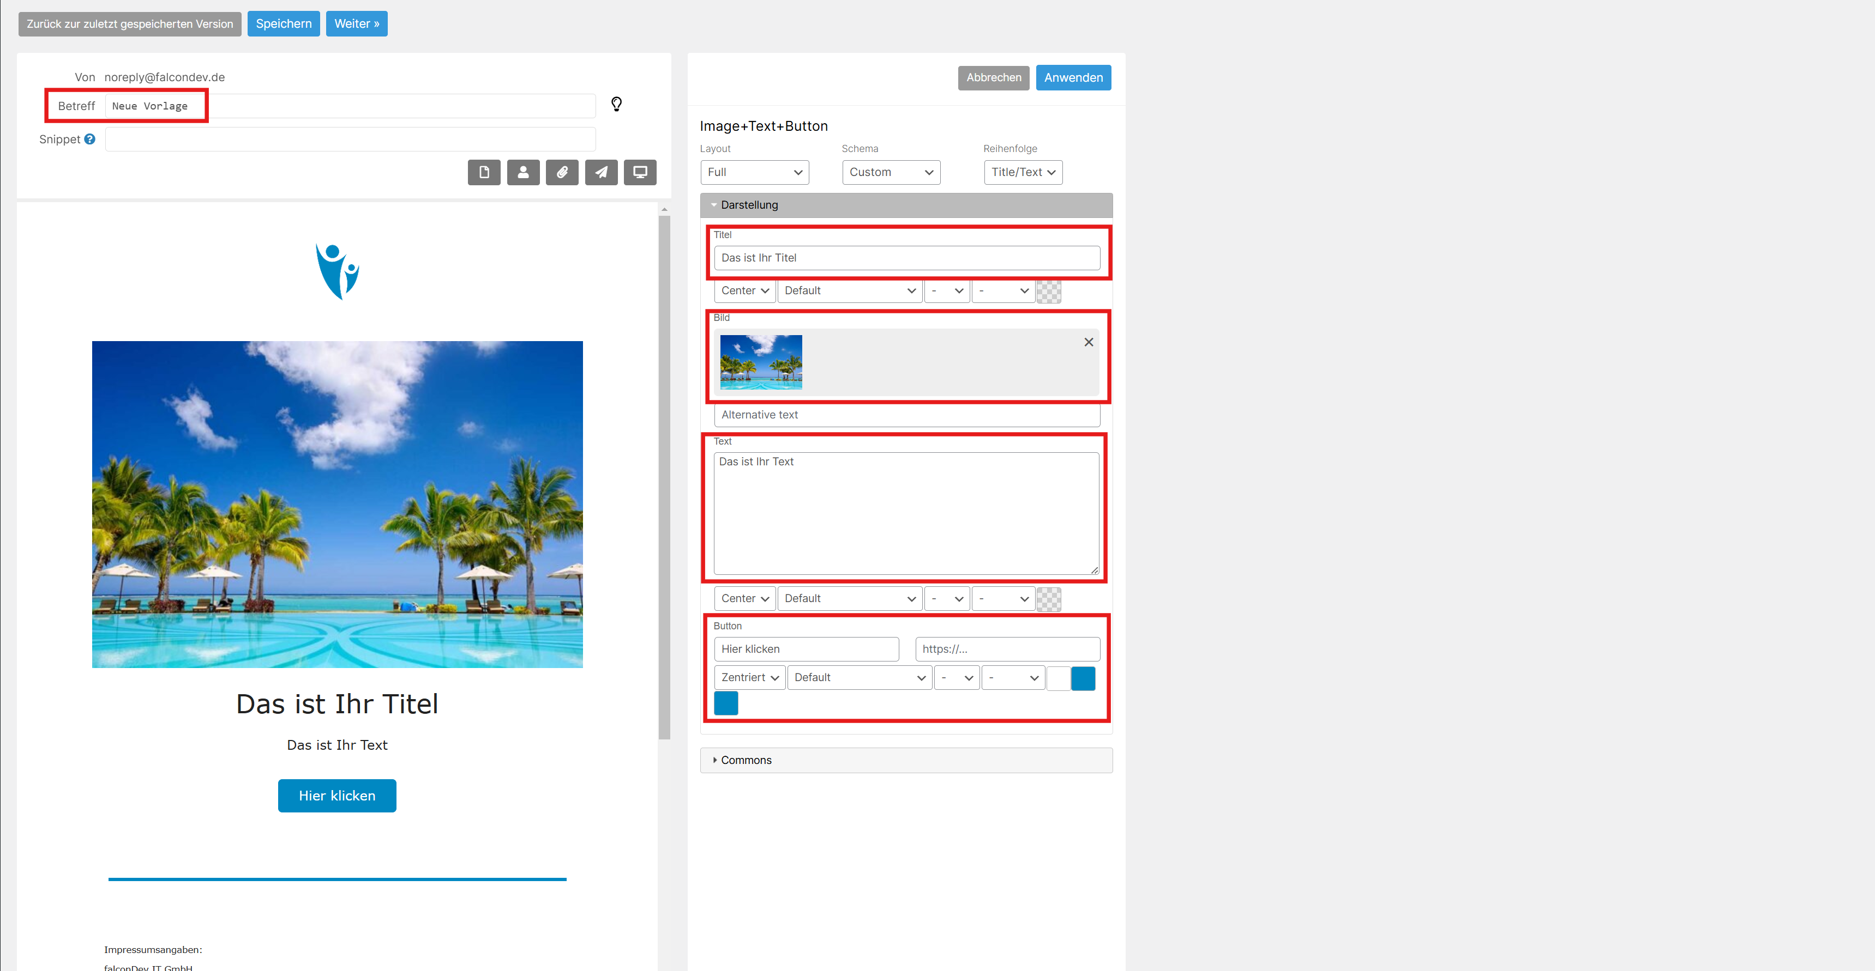
Task: Click the monitor preview icon button
Action: [x=640, y=172]
